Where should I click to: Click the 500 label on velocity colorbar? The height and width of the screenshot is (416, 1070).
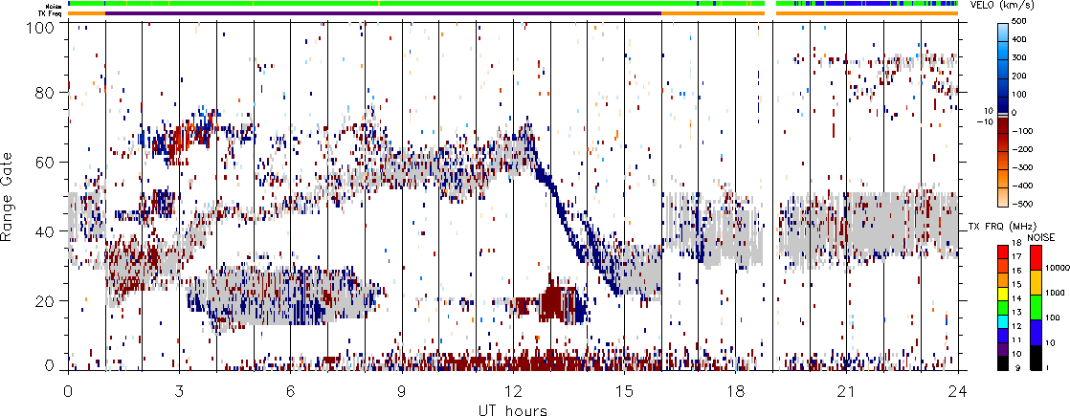pos(1021,21)
